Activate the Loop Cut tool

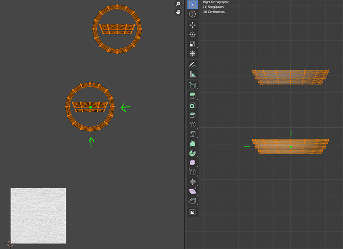[193, 125]
